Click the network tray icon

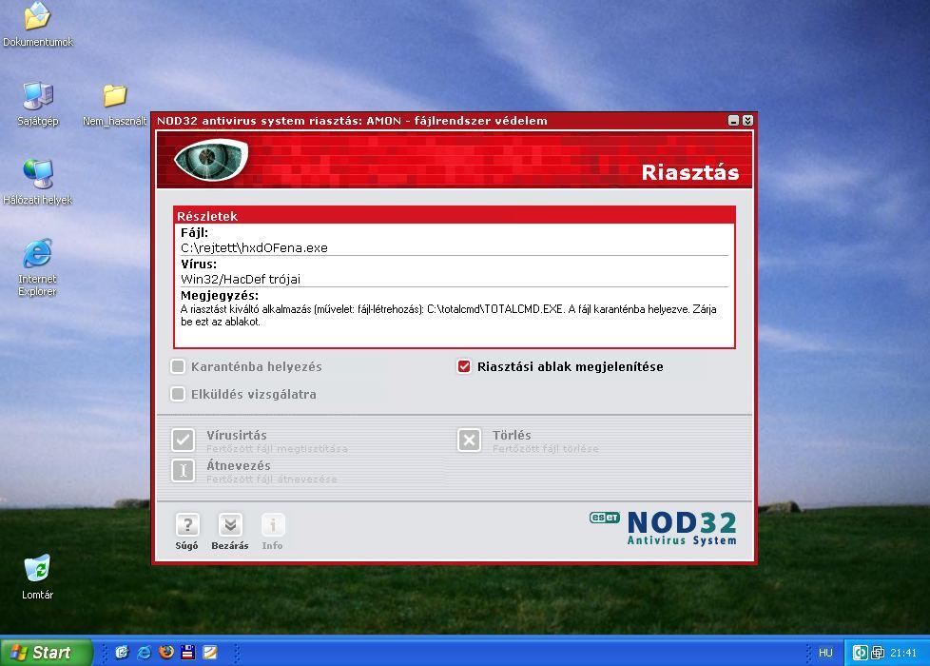(878, 653)
